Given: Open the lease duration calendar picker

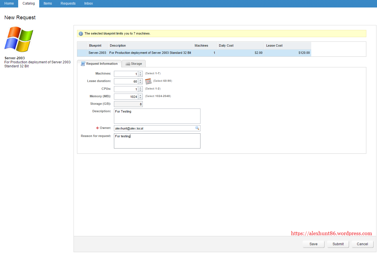Looking at the screenshot, I should click(148, 81).
